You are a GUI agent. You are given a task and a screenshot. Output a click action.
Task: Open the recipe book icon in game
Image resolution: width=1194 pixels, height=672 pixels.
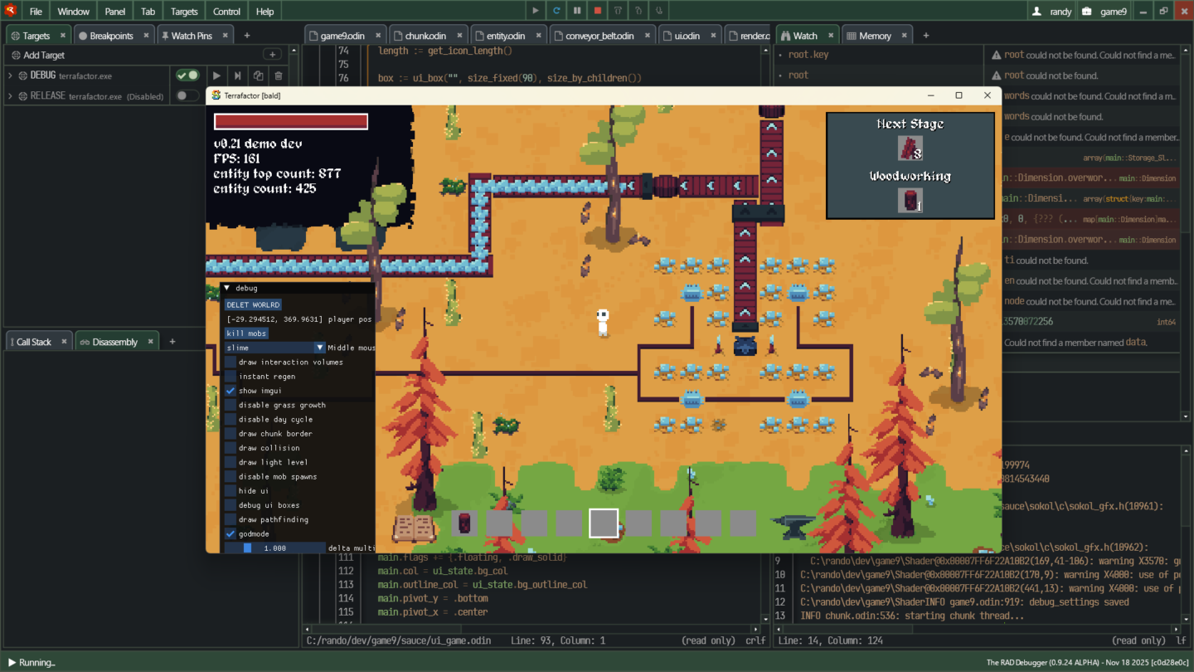(x=414, y=526)
